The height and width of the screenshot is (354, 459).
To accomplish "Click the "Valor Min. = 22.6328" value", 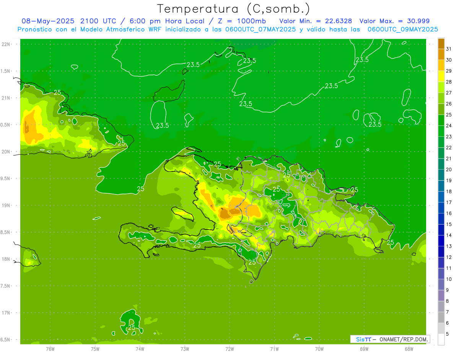I will coord(316,21).
